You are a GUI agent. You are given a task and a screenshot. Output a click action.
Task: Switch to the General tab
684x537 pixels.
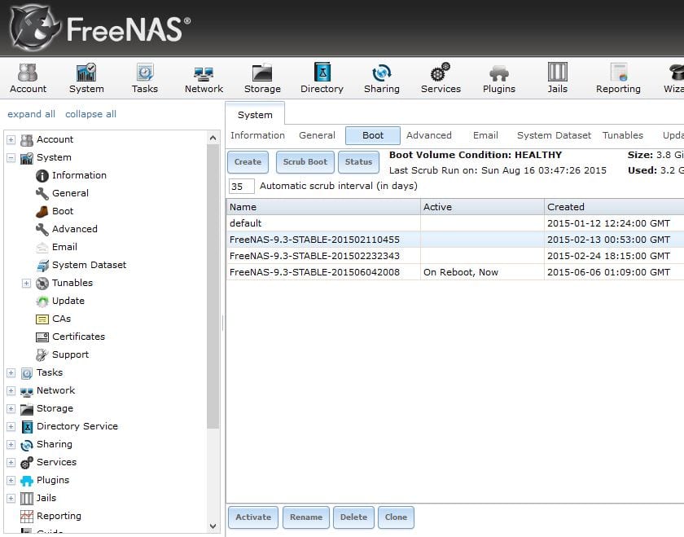coord(317,135)
